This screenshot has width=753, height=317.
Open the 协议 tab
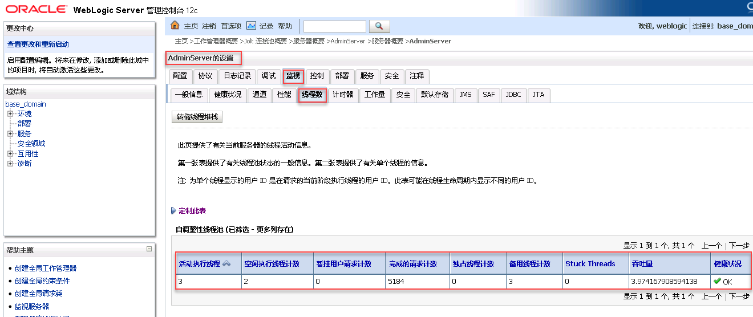(205, 76)
